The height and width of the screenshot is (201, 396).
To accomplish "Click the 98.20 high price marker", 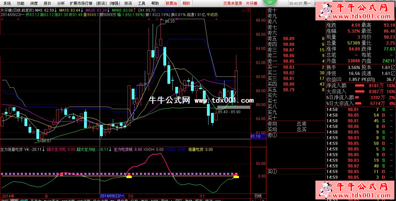I will tap(170, 21).
